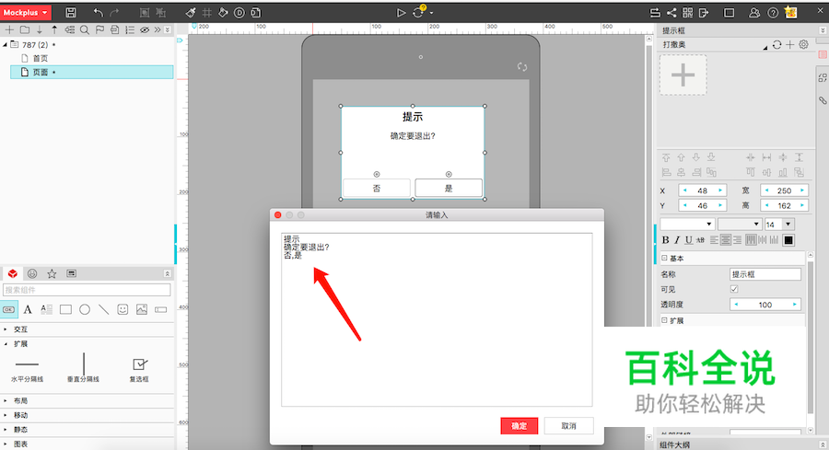829x450 pixels.
Task: Select the circle shape component
Action: tap(85, 309)
